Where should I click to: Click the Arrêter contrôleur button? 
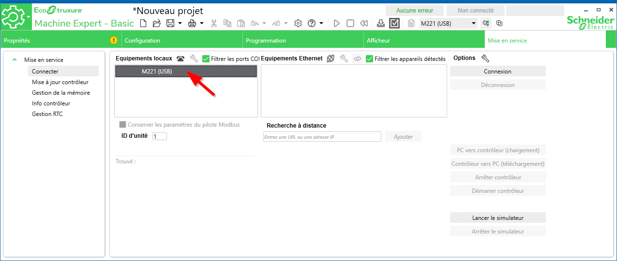pos(497,177)
